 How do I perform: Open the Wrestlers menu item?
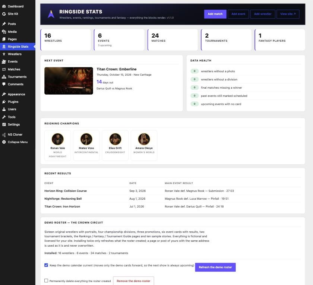coord(18,54)
